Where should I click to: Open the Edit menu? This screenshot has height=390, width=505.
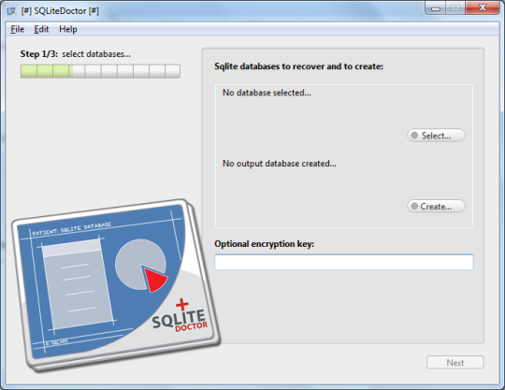(41, 29)
